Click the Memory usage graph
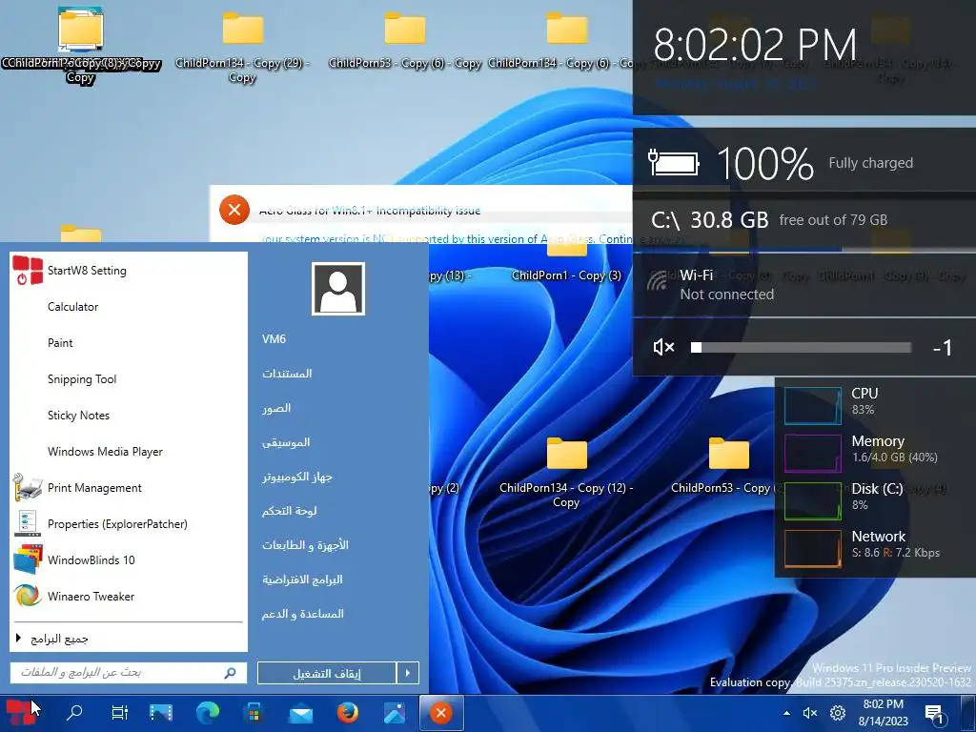This screenshot has width=976, height=732. coord(813,454)
